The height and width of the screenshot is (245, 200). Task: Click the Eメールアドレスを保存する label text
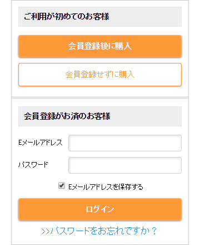tap(106, 187)
